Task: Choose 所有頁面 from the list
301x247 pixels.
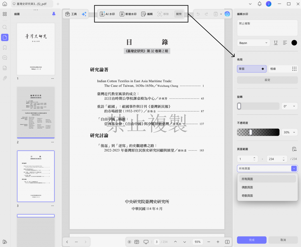Action: [x=267, y=179]
